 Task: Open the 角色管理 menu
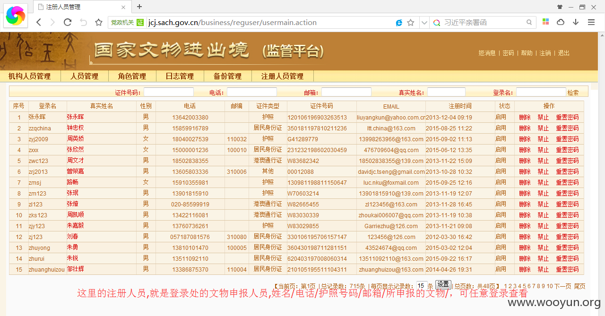pyautogui.click(x=132, y=76)
